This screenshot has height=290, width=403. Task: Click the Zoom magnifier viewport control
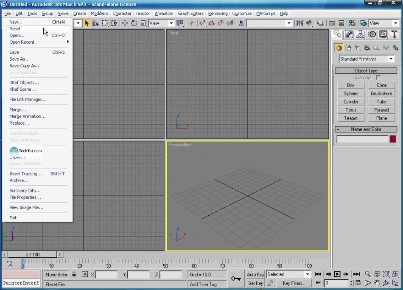click(368, 274)
